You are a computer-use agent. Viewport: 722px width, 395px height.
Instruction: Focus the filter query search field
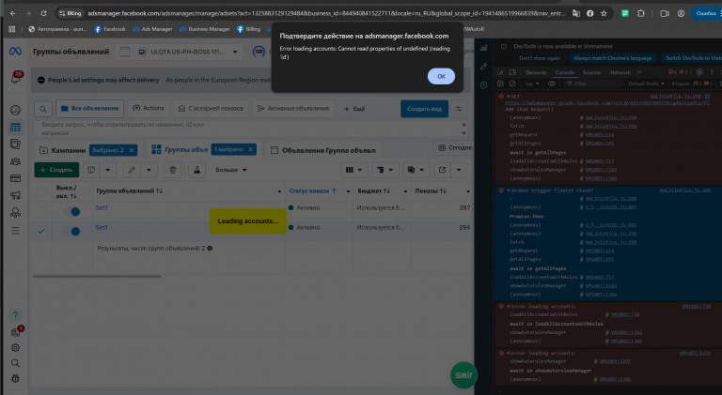coord(247,129)
